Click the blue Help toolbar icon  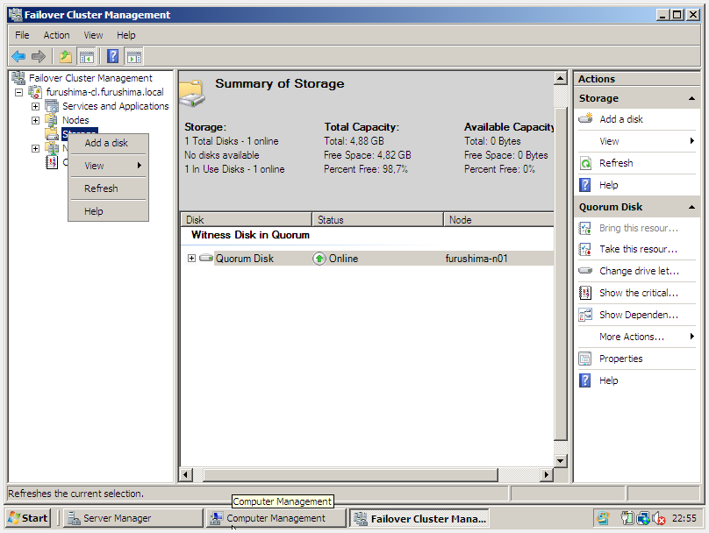(x=112, y=56)
